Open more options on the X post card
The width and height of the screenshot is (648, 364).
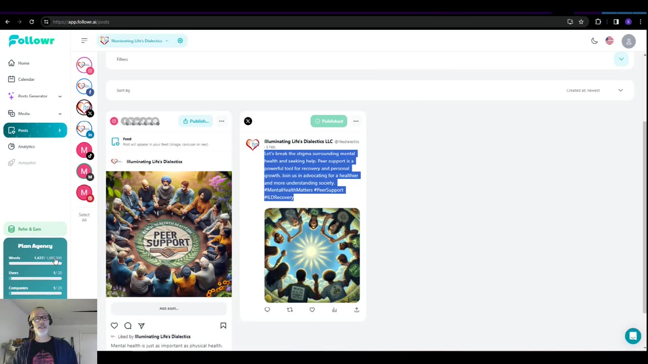[356, 121]
